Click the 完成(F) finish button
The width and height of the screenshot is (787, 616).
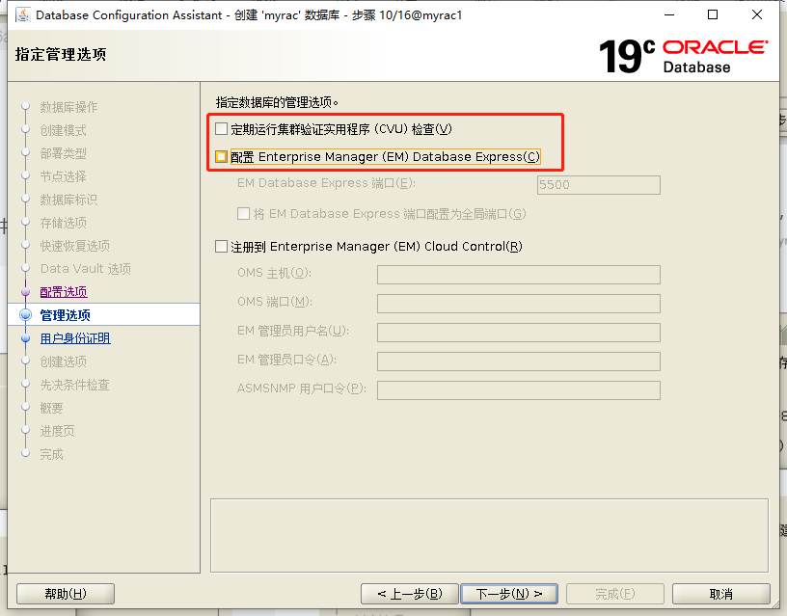(615, 594)
